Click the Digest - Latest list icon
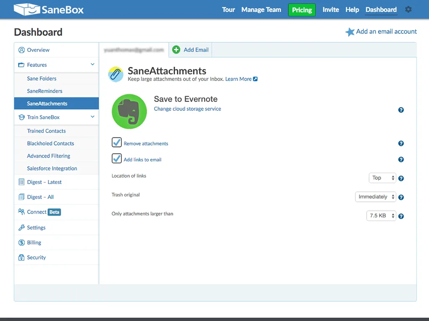The height and width of the screenshot is (321, 429). [21, 182]
